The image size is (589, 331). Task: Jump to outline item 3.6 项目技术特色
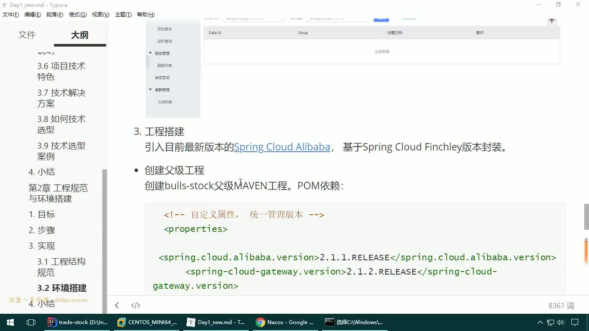click(61, 71)
